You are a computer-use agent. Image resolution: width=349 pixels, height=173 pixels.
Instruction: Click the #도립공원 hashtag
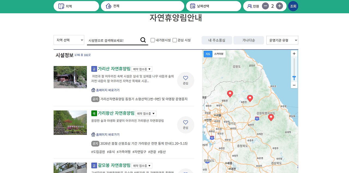(98, 152)
